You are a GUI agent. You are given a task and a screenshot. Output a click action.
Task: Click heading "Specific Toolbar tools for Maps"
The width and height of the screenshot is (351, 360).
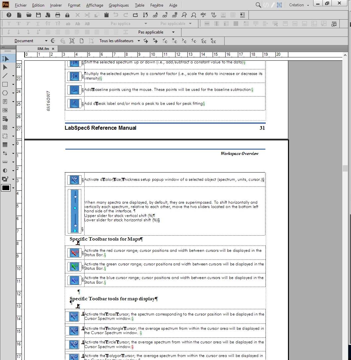click(x=105, y=239)
